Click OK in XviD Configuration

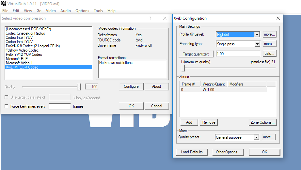pyautogui.click(x=264, y=152)
